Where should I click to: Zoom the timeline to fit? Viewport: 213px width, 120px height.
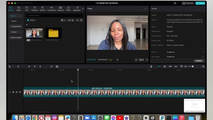(x=203, y=66)
